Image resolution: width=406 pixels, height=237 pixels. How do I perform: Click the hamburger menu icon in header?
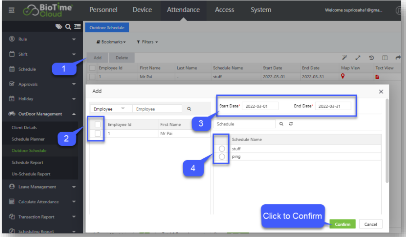click(12, 10)
